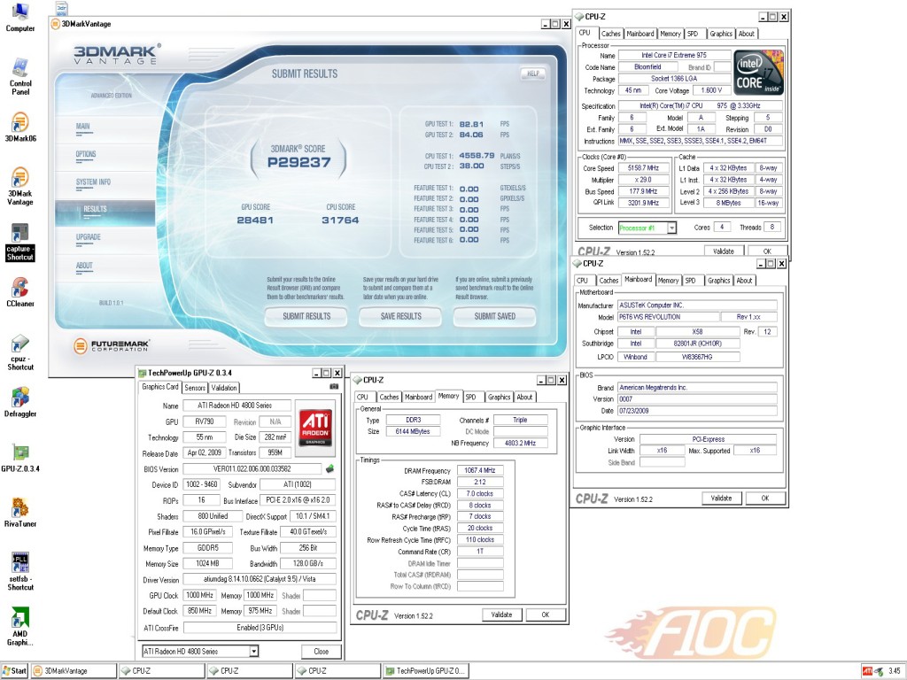907x680 pixels.
Task: Click the GPU-Z screenshot camera icon
Action: (x=334, y=387)
